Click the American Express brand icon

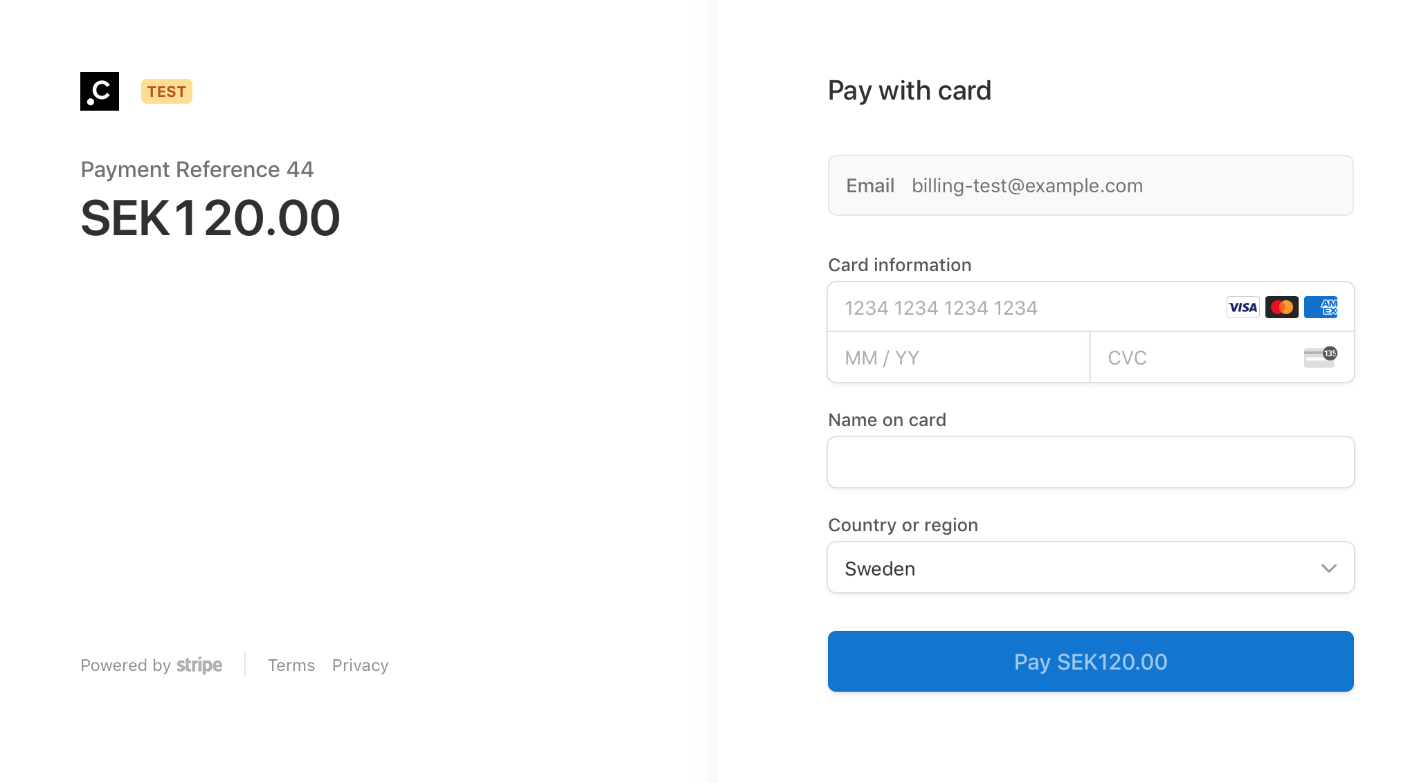click(1321, 306)
